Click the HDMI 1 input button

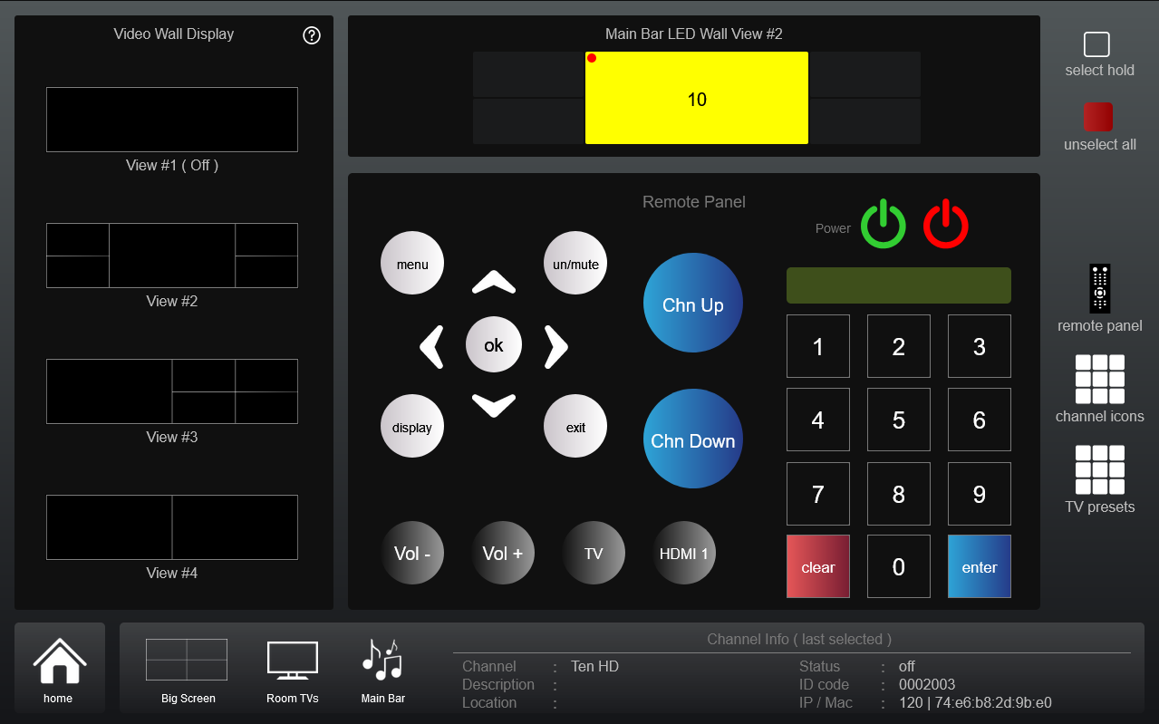point(684,553)
